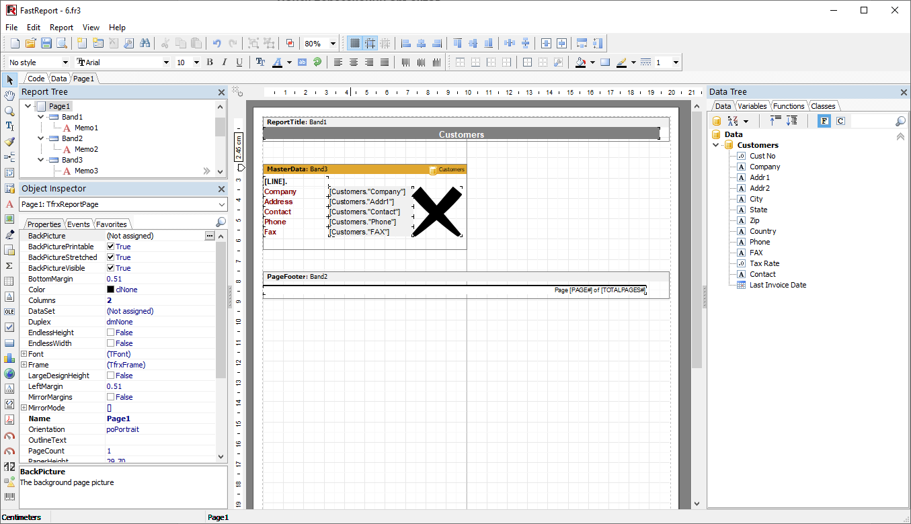Viewport: 911px width, 524px height.
Task: Select Memo2 in the Report Tree
Action: (86, 149)
